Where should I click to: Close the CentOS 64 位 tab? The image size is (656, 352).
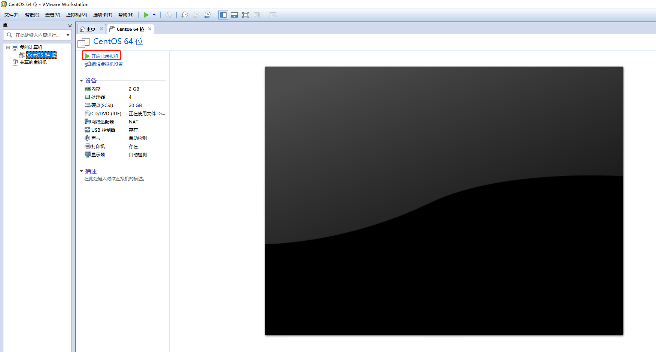click(150, 29)
